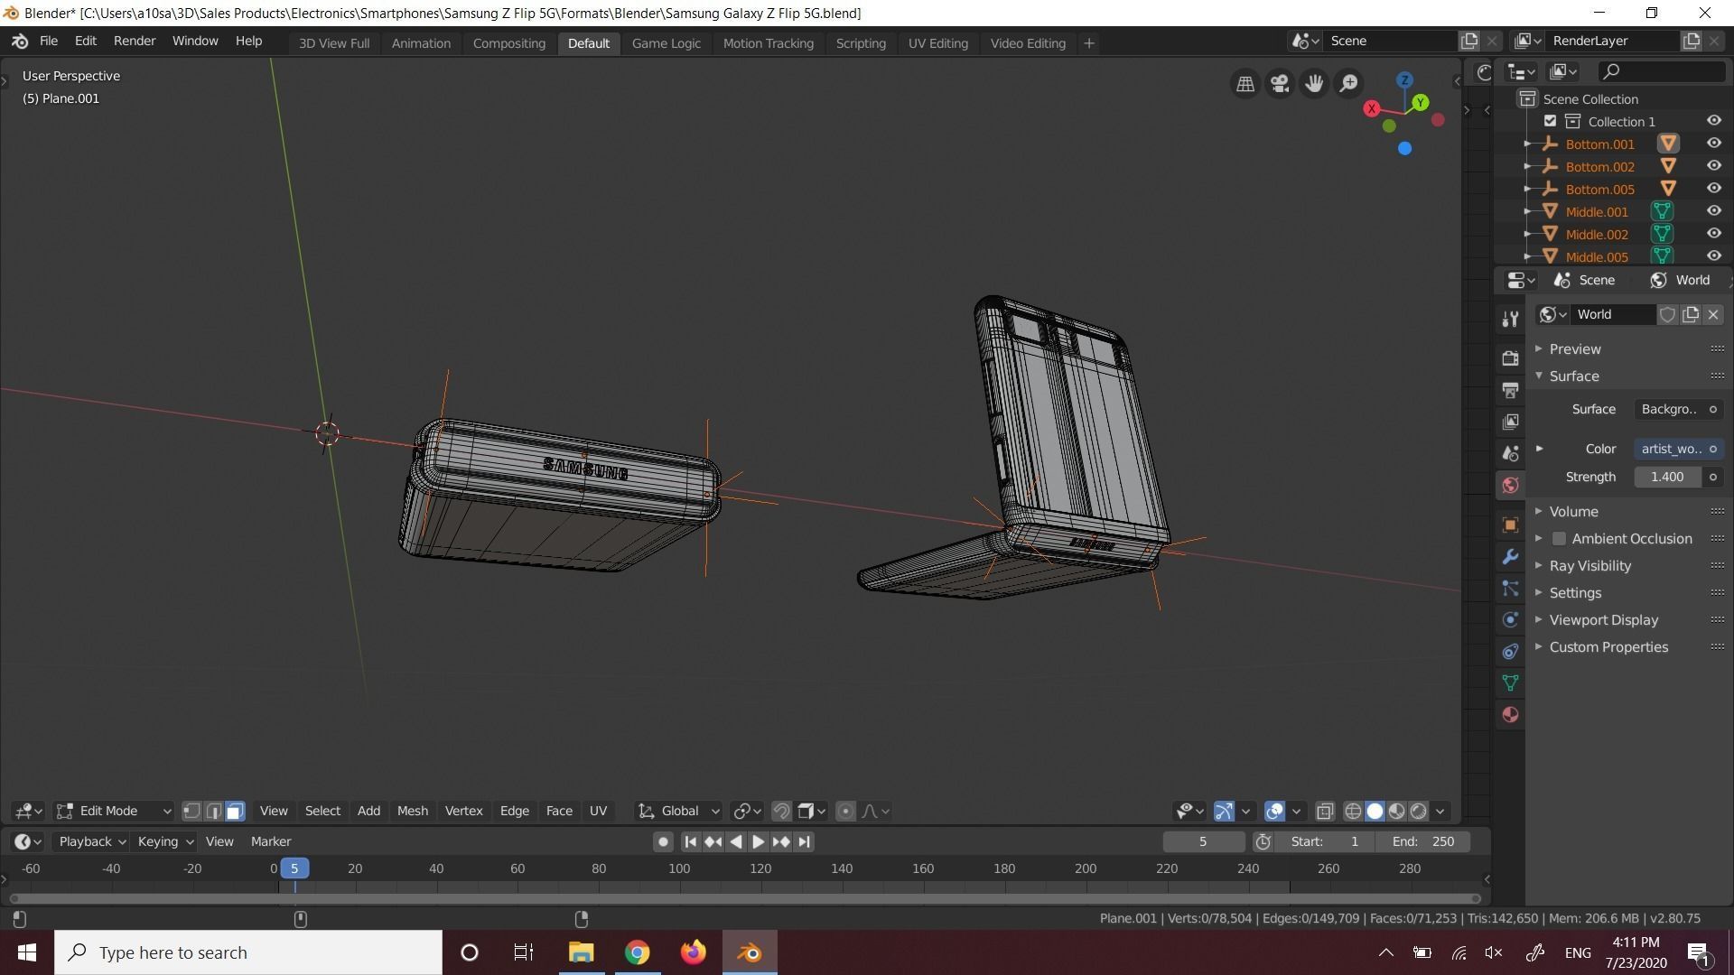Image resolution: width=1734 pixels, height=975 pixels.
Task: Switch to material preview shading
Action: (1396, 811)
